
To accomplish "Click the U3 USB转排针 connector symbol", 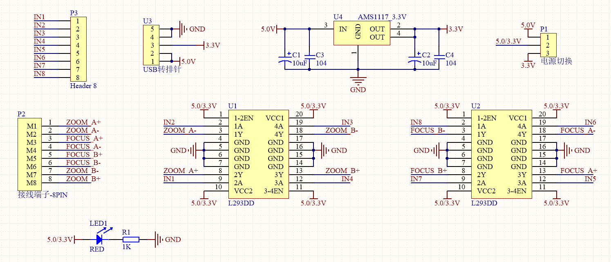I will point(150,45).
